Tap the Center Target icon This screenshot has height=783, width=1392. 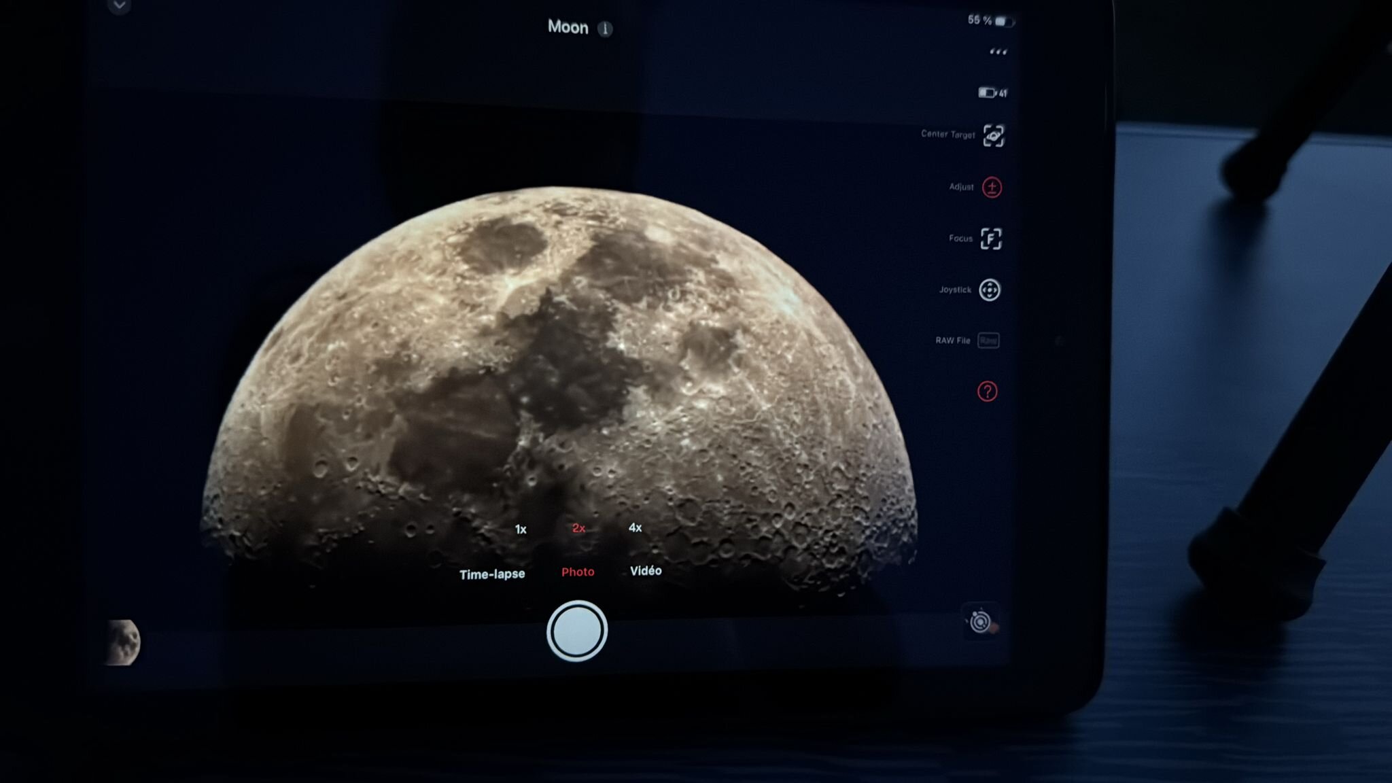pyautogui.click(x=993, y=136)
